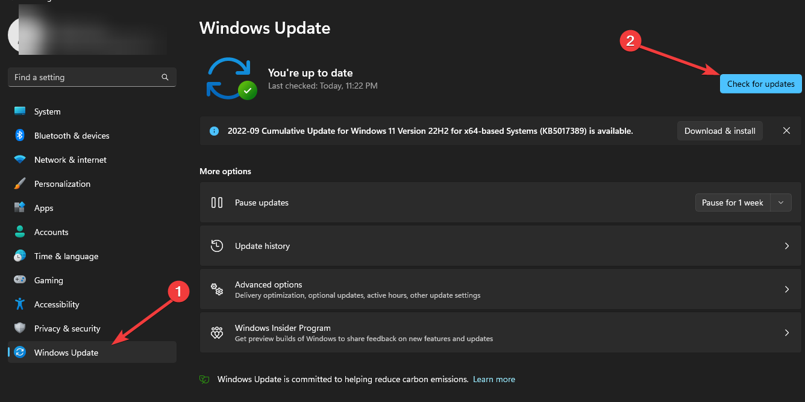The height and width of the screenshot is (402, 805).
Task: Click the history clock icon for Update history
Action: pos(217,246)
